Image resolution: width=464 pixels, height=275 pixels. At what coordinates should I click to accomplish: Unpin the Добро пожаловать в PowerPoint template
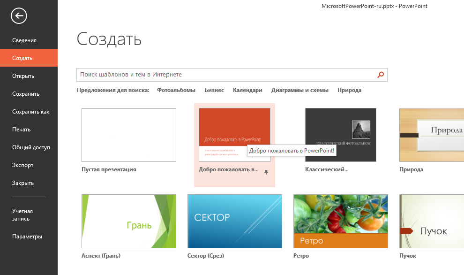coord(266,173)
